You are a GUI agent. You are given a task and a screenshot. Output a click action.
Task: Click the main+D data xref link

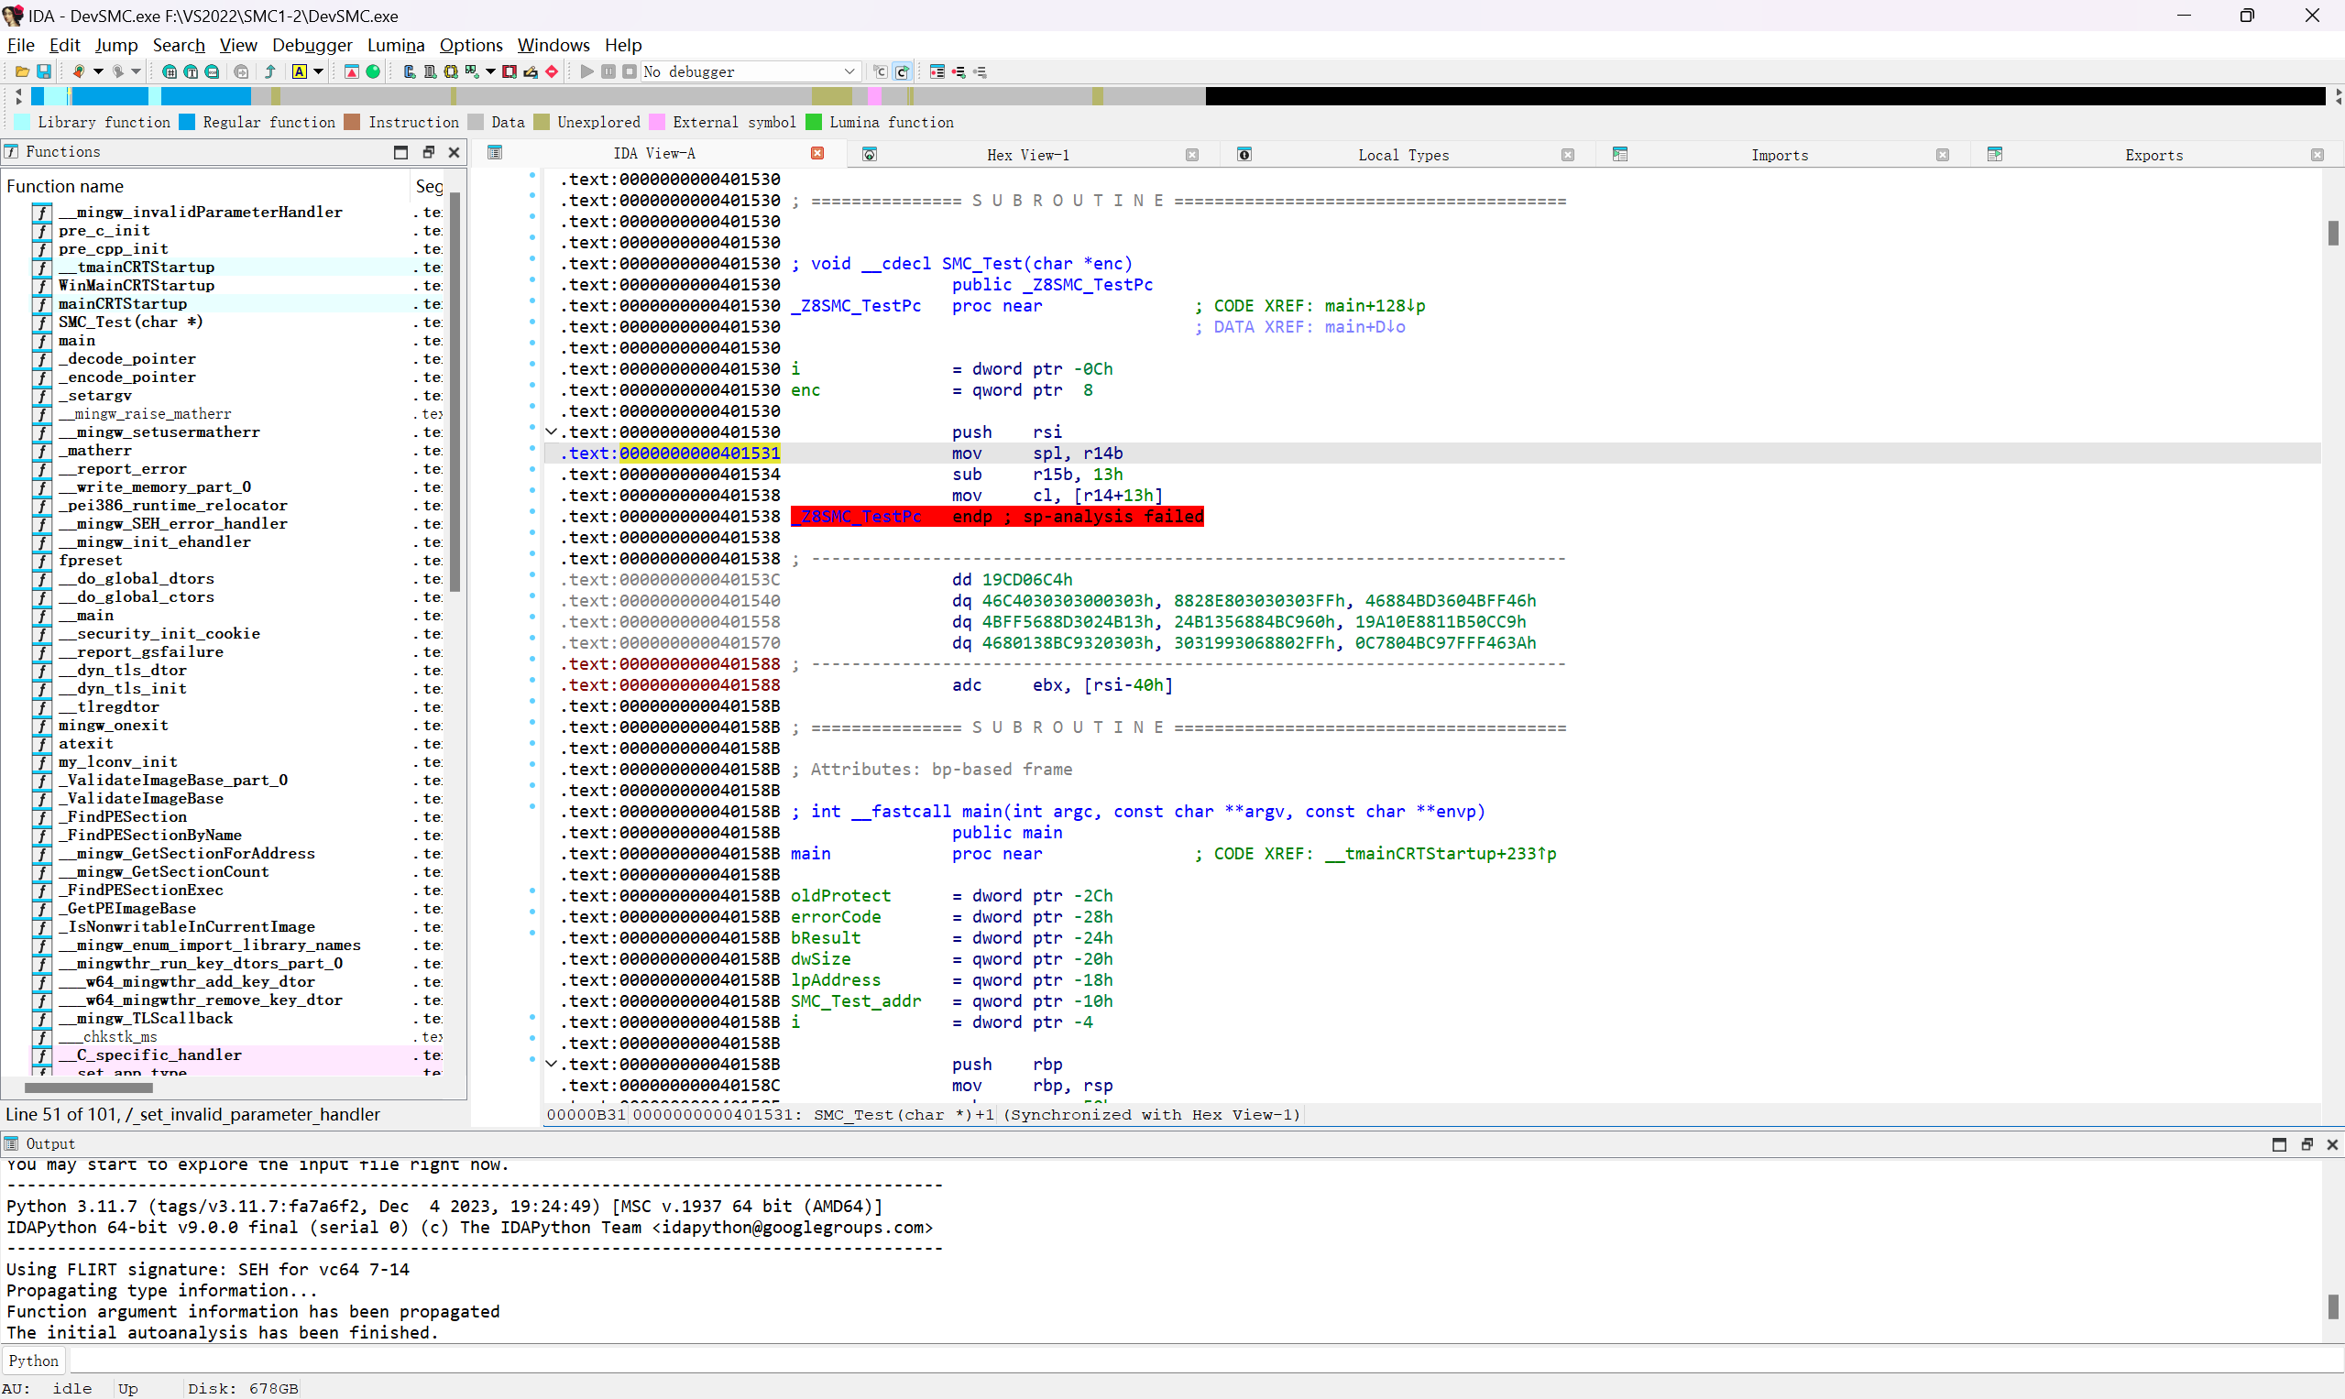click(1364, 326)
